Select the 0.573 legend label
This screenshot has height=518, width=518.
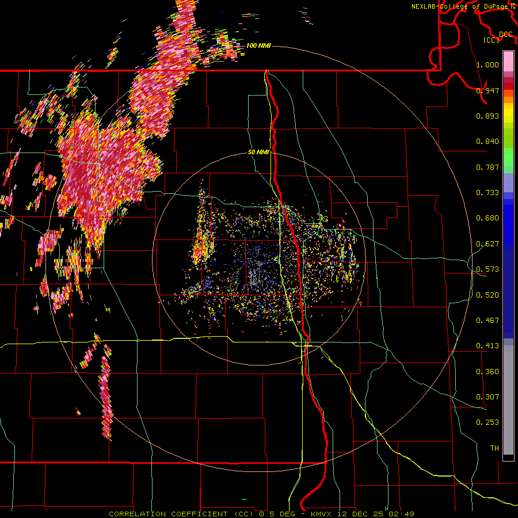(487, 269)
